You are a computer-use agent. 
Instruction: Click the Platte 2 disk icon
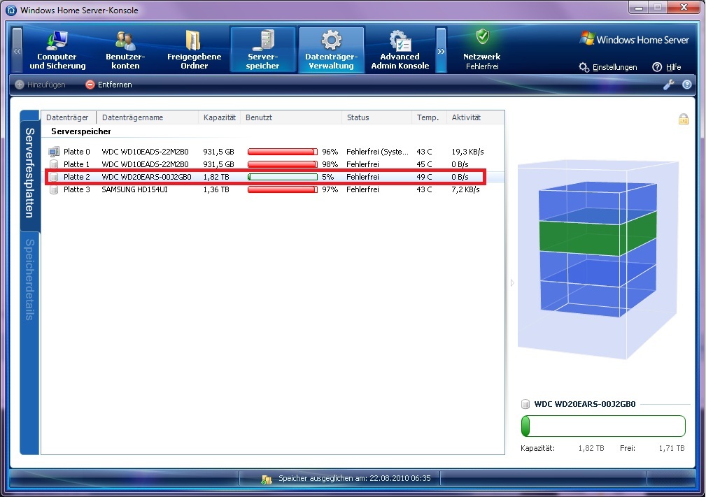coord(54,177)
